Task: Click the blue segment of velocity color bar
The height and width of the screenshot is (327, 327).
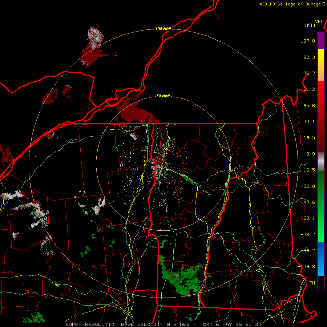Action: pos(321,259)
